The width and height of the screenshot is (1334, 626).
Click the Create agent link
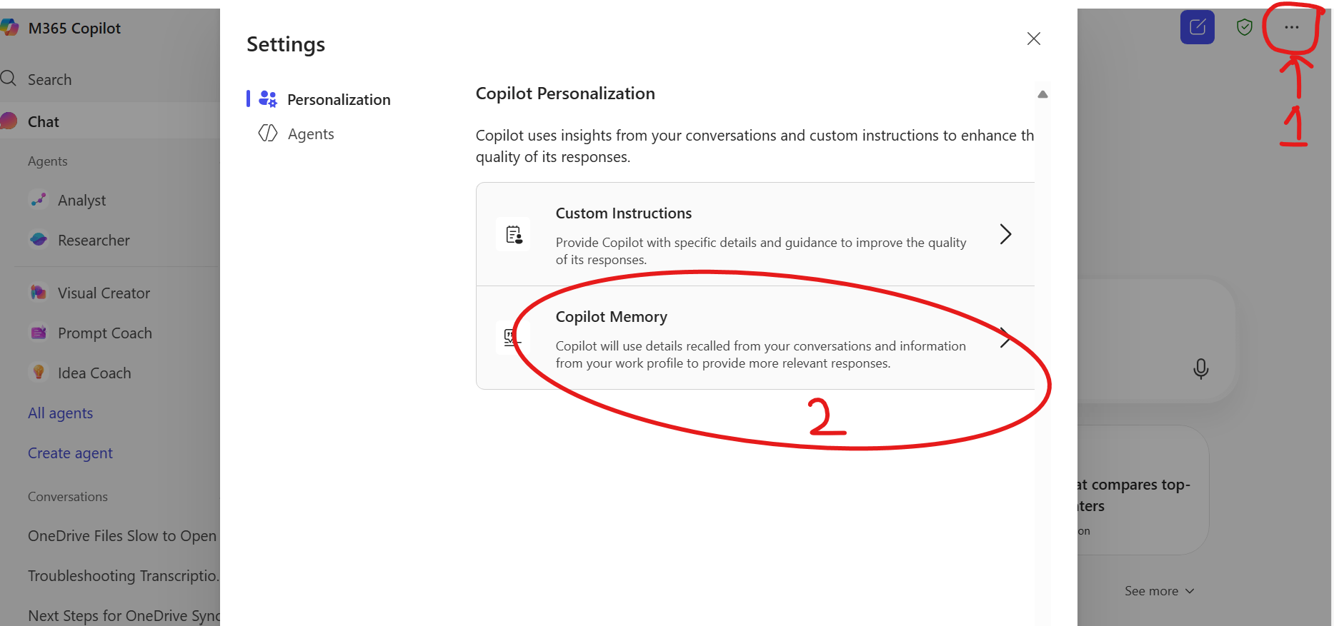[x=70, y=453]
